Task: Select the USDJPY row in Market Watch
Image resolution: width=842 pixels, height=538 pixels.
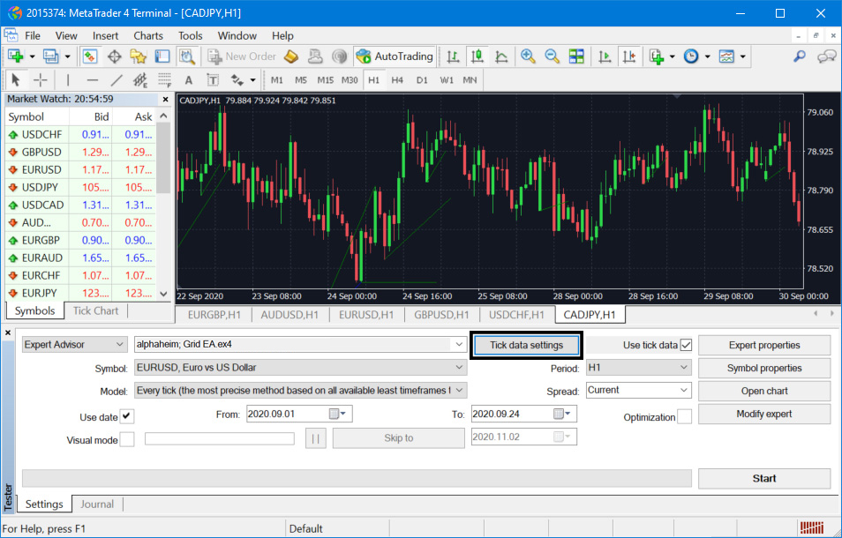Action: pyautogui.click(x=80, y=187)
